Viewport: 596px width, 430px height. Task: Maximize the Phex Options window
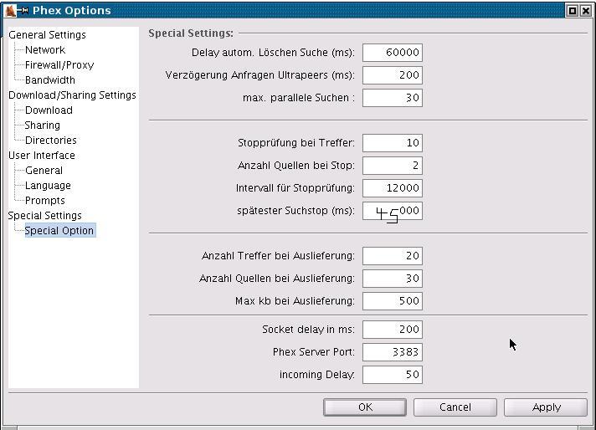tap(573, 11)
